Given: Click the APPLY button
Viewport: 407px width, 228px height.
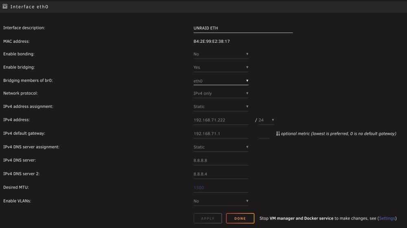Looking at the screenshot, I should tap(208, 218).
